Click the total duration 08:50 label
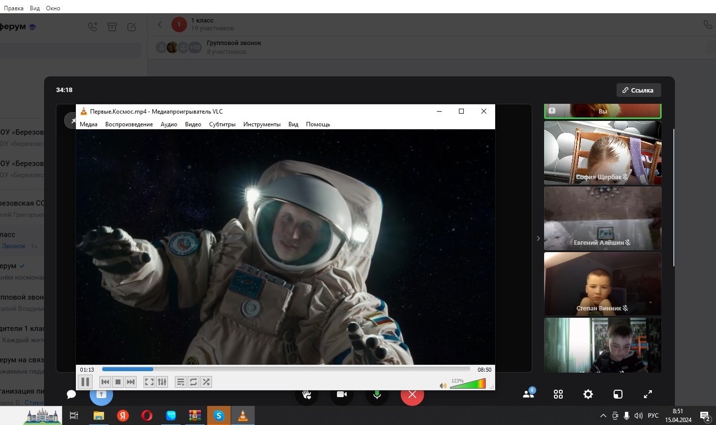 [484, 370]
